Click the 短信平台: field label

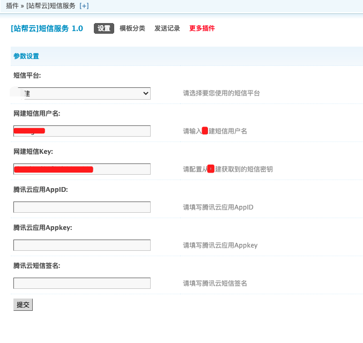pyautogui.click(x=27, y=76)
